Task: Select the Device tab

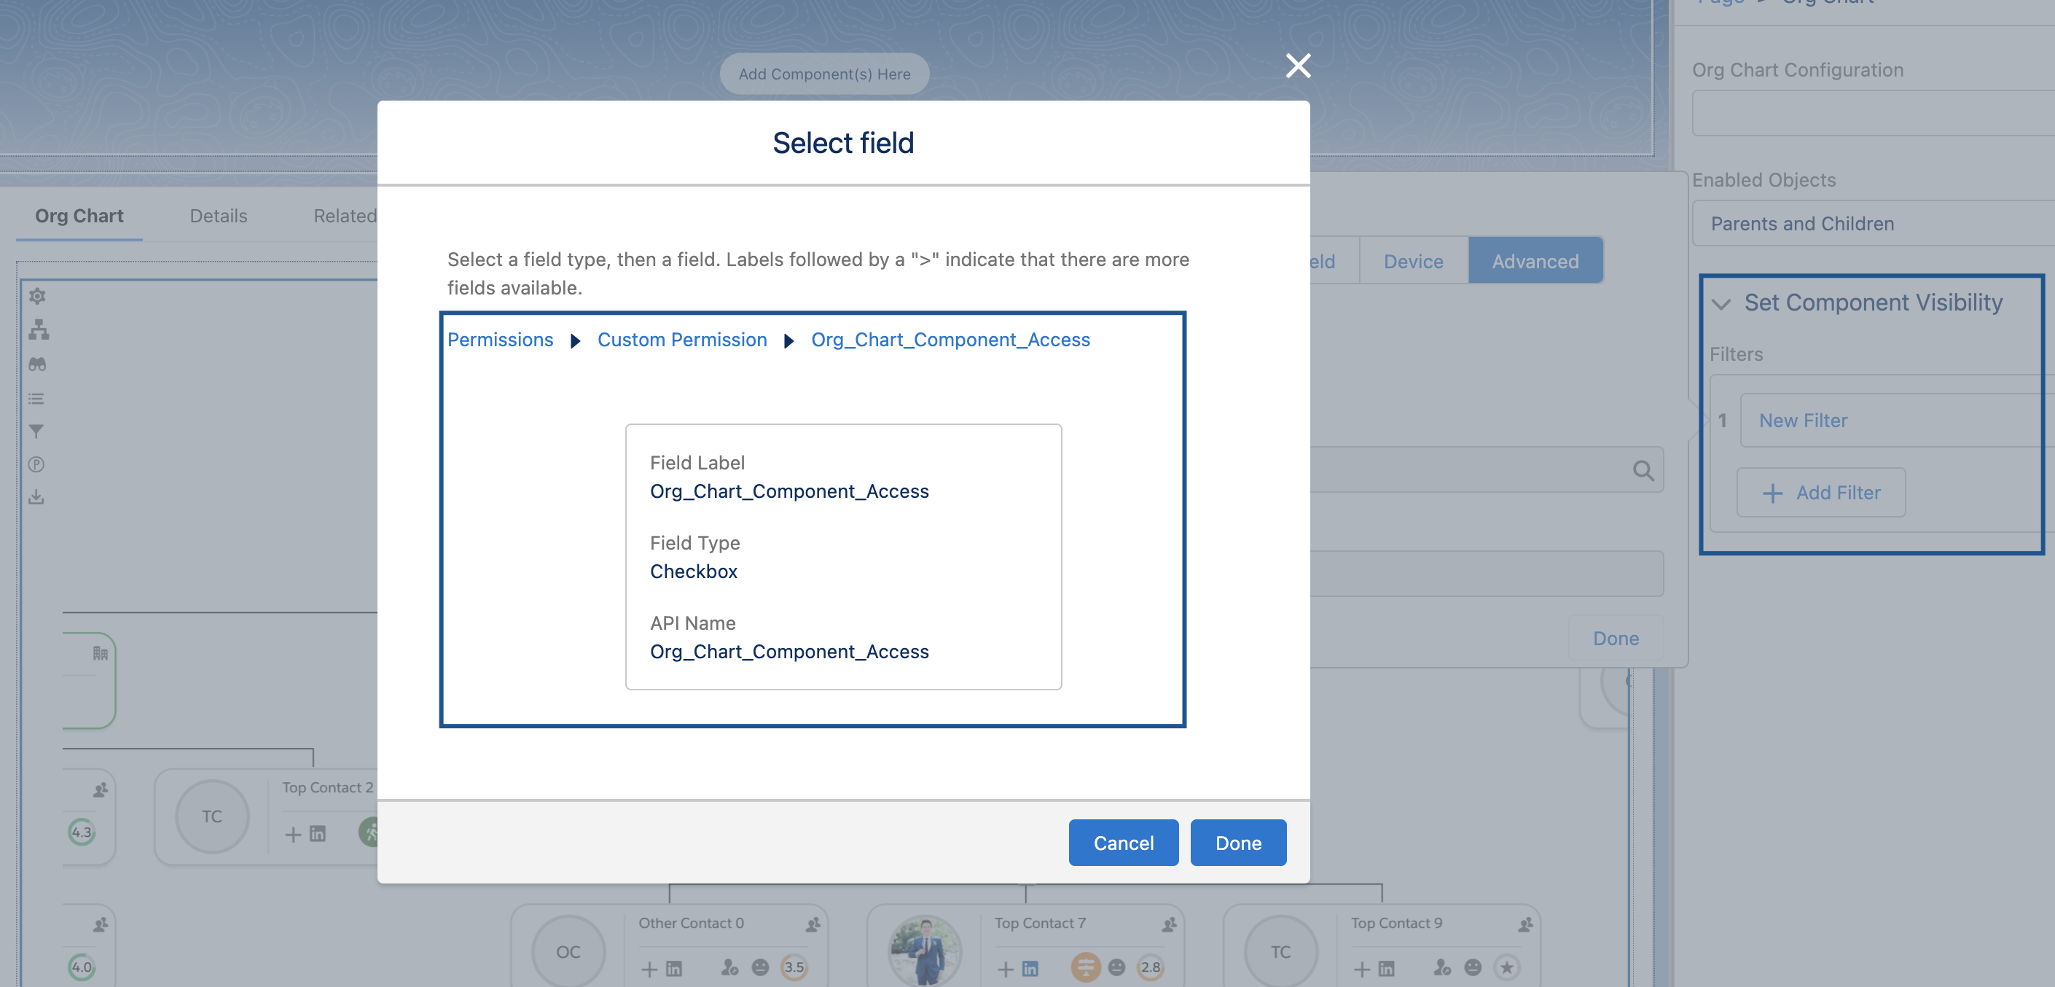Action: point(1413,261)
